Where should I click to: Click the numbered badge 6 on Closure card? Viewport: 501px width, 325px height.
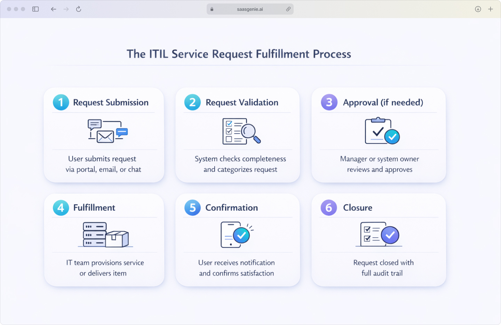tap(329, 208)
